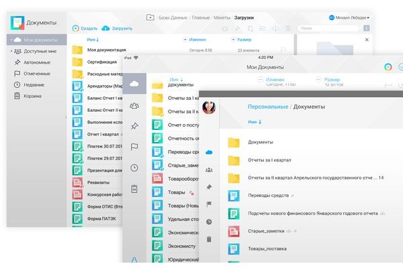This screenshot has width=403, height=268.
Task: Select Мои документы in the web sidebar
Action: click(36, 40)
